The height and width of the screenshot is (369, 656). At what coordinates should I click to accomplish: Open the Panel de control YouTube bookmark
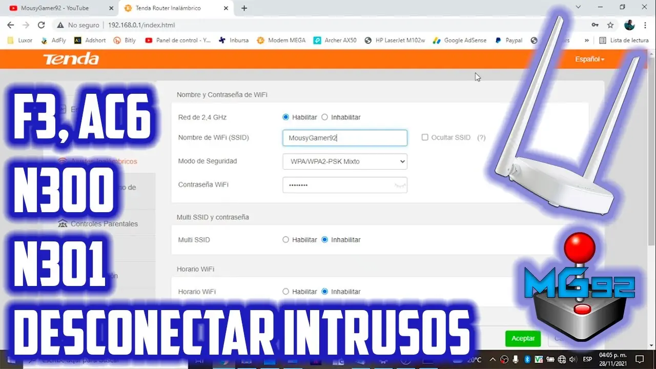click(178, 40)
